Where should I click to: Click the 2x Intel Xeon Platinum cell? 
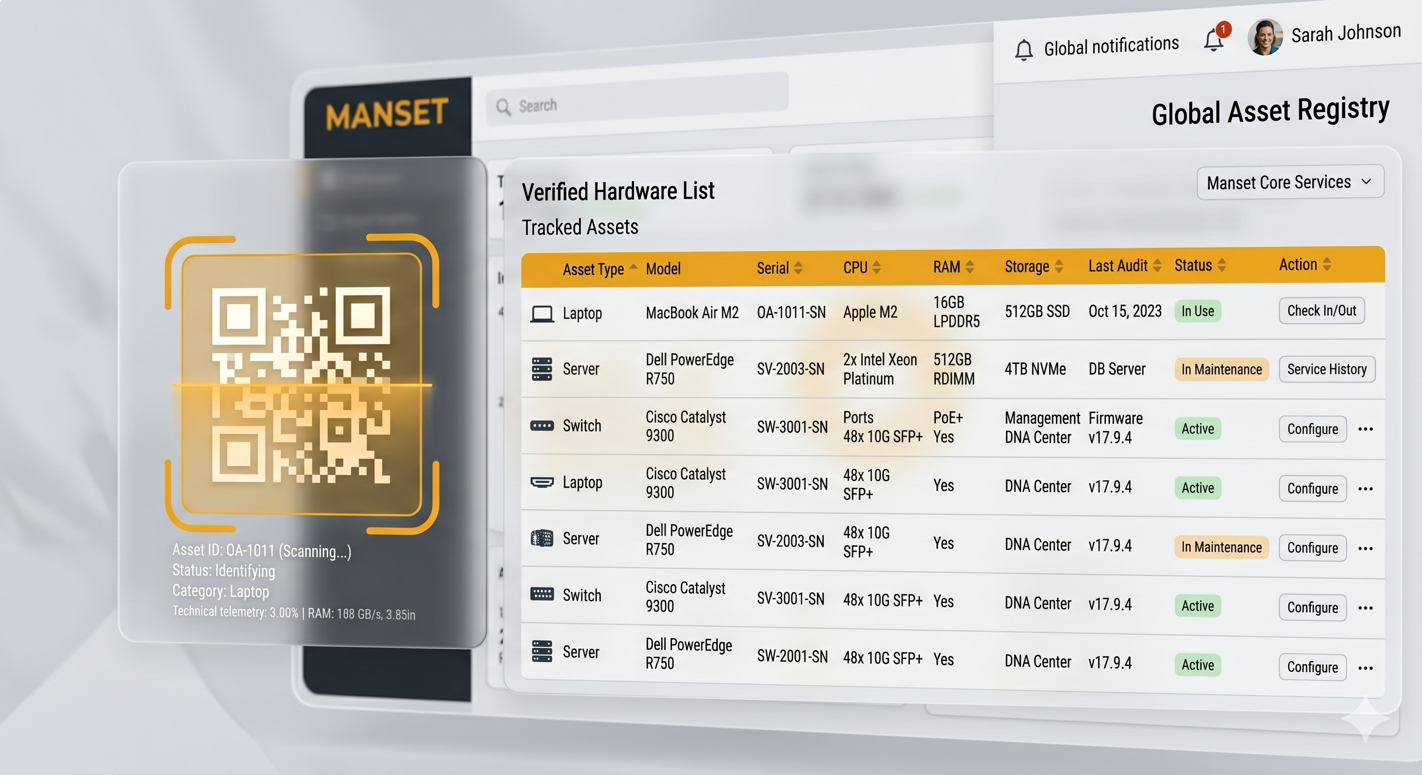880,369
